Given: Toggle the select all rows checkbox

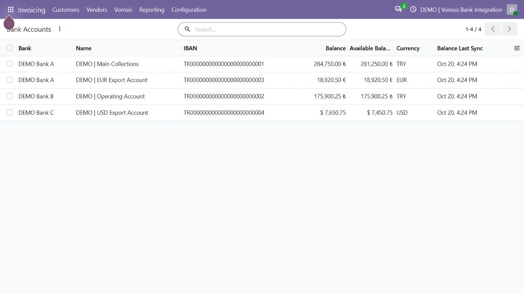Looking at the screenshot, I should point(9,48).
